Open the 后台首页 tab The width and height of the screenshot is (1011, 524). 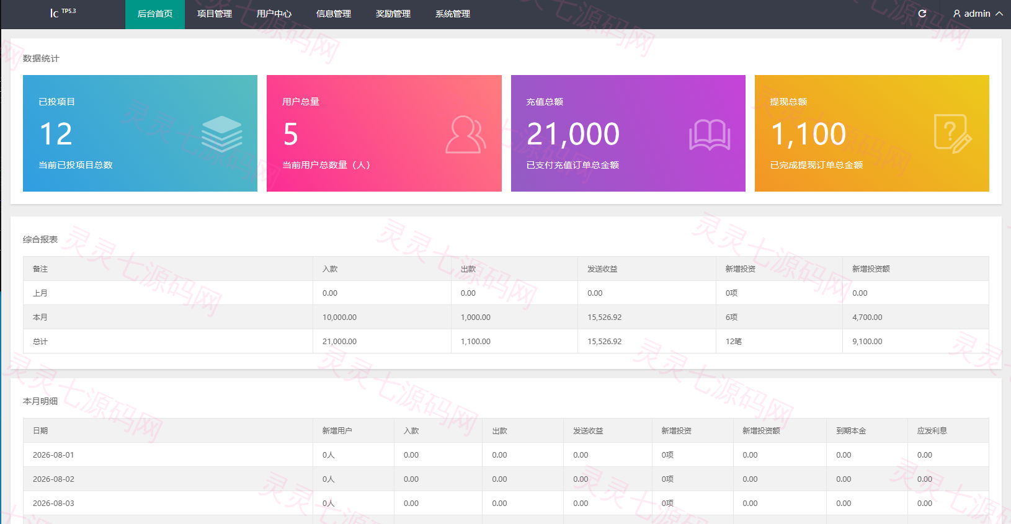pos(155,14)
